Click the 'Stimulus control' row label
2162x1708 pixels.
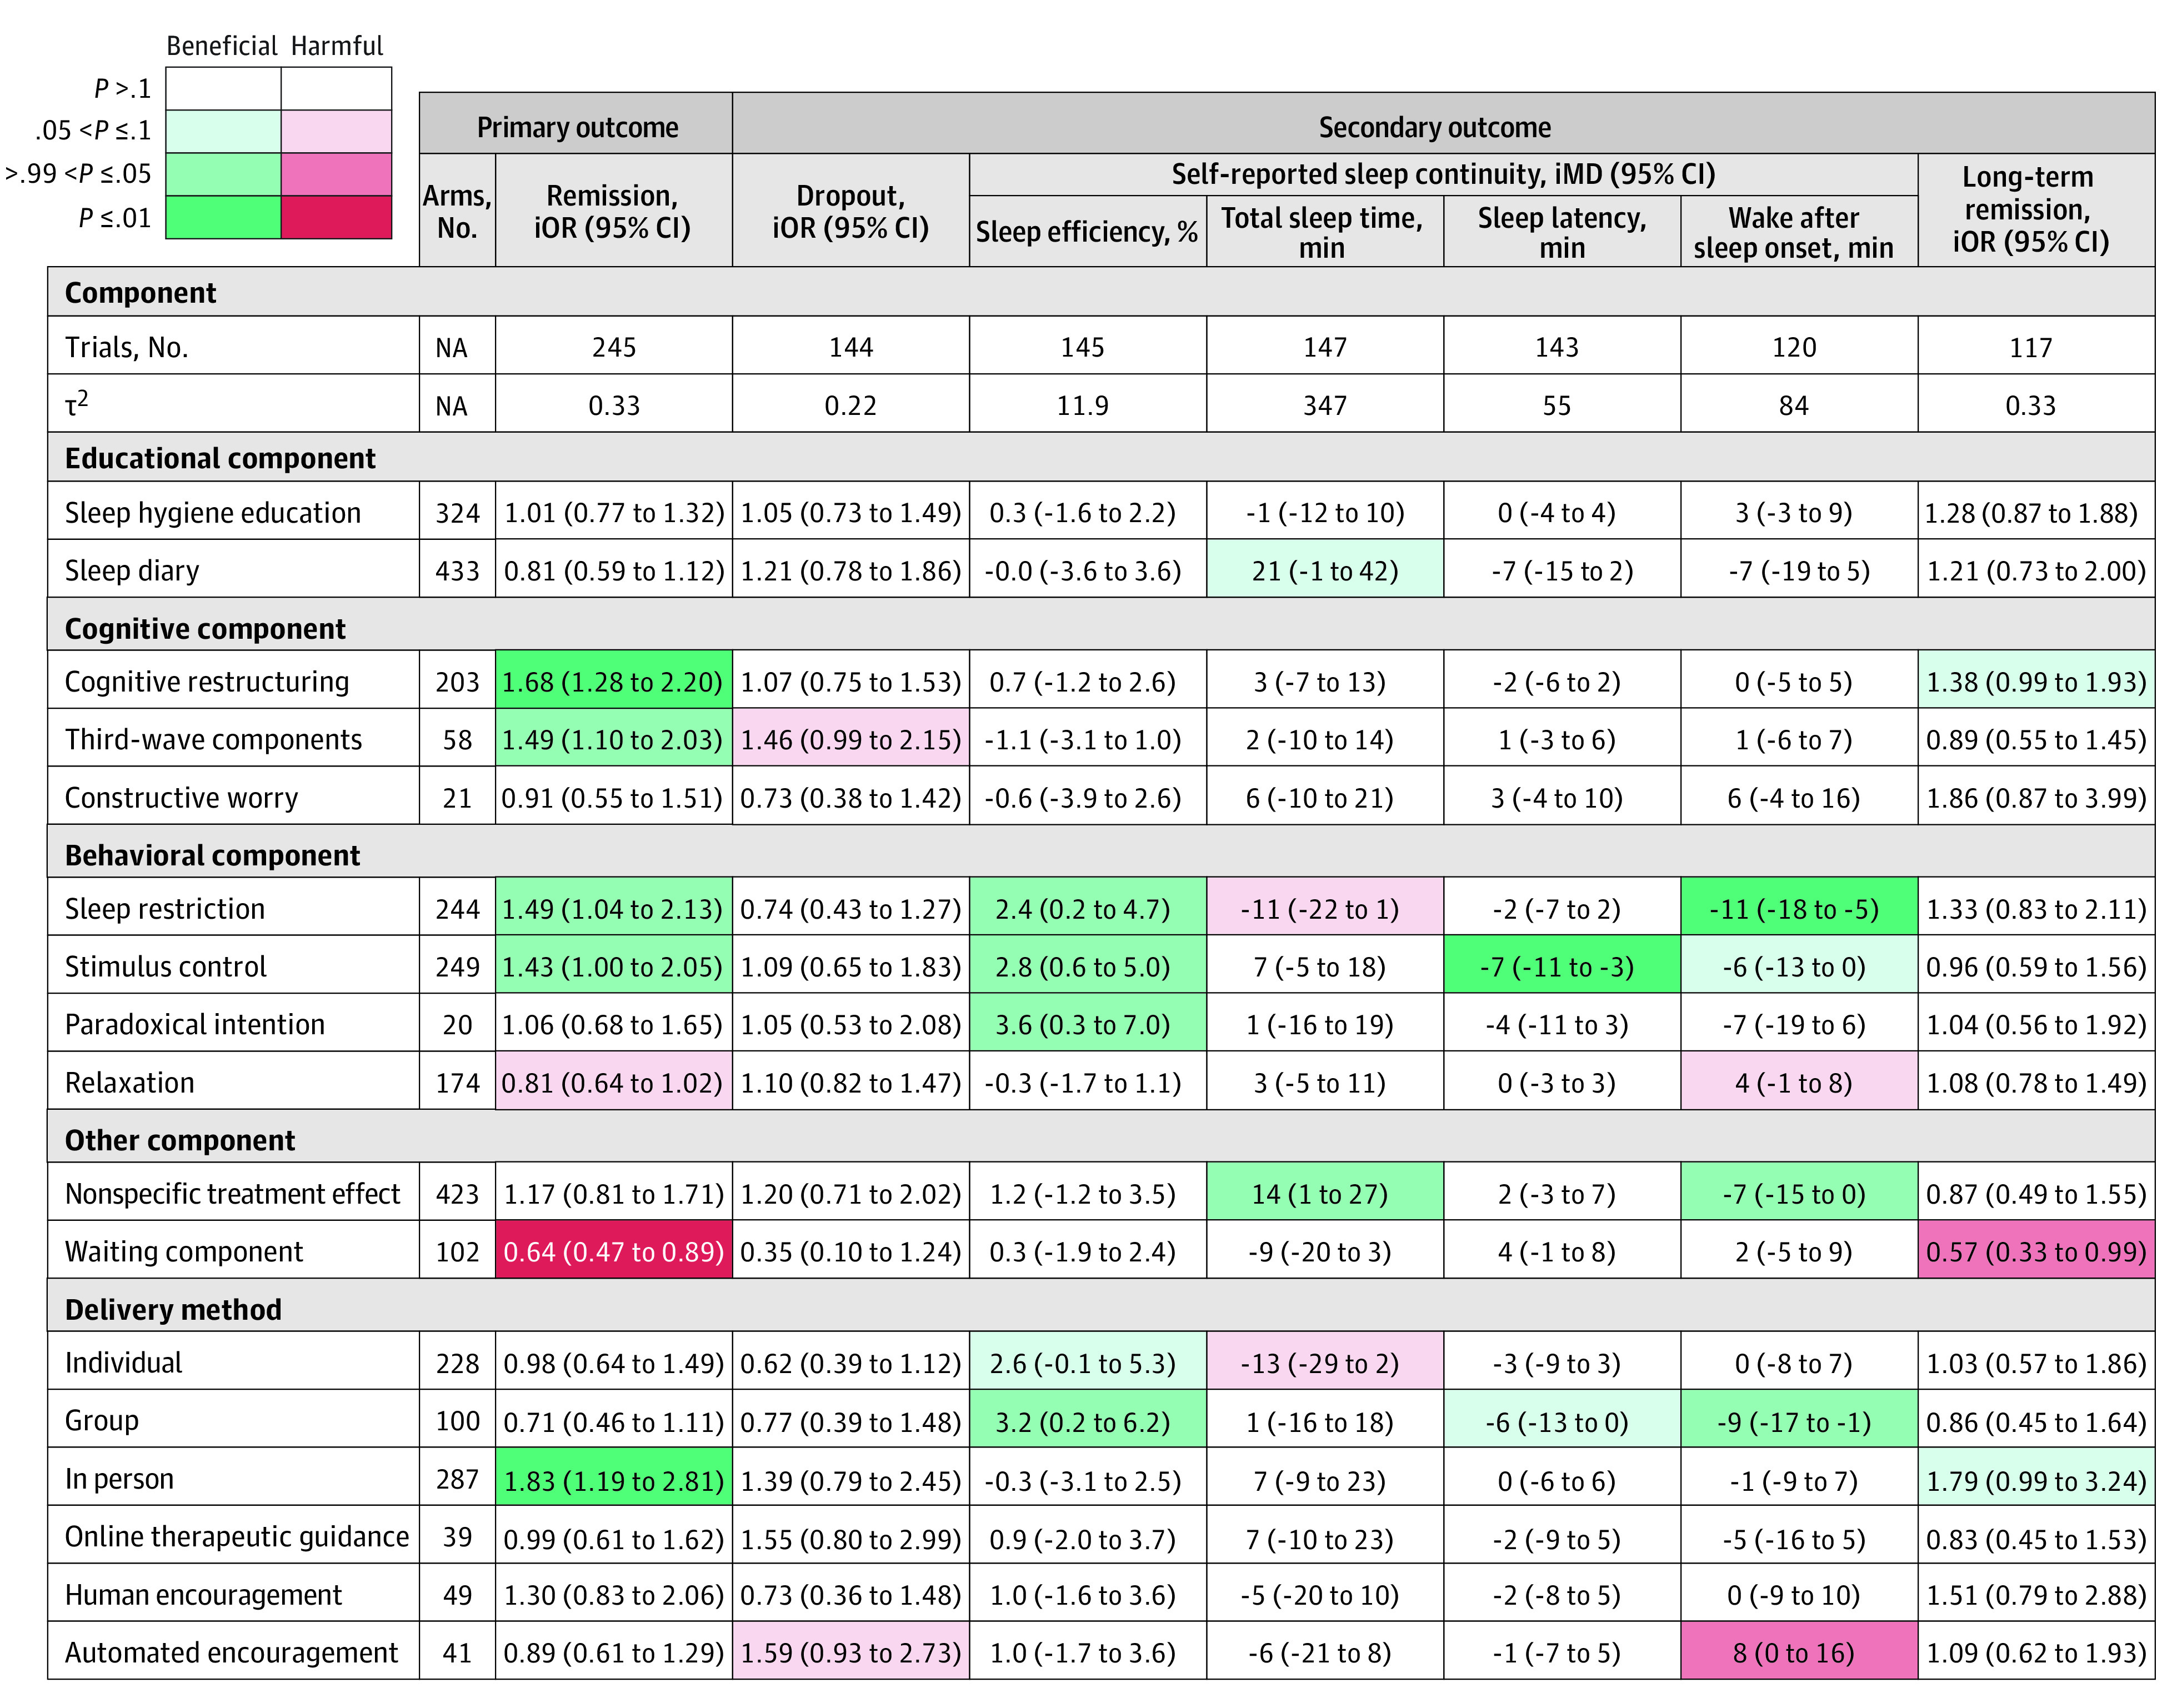(x=166, y=966)
